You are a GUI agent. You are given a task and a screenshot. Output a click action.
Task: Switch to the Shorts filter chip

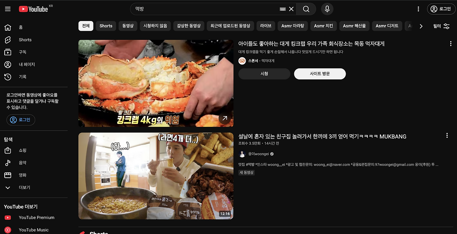[x=106, y=26]
